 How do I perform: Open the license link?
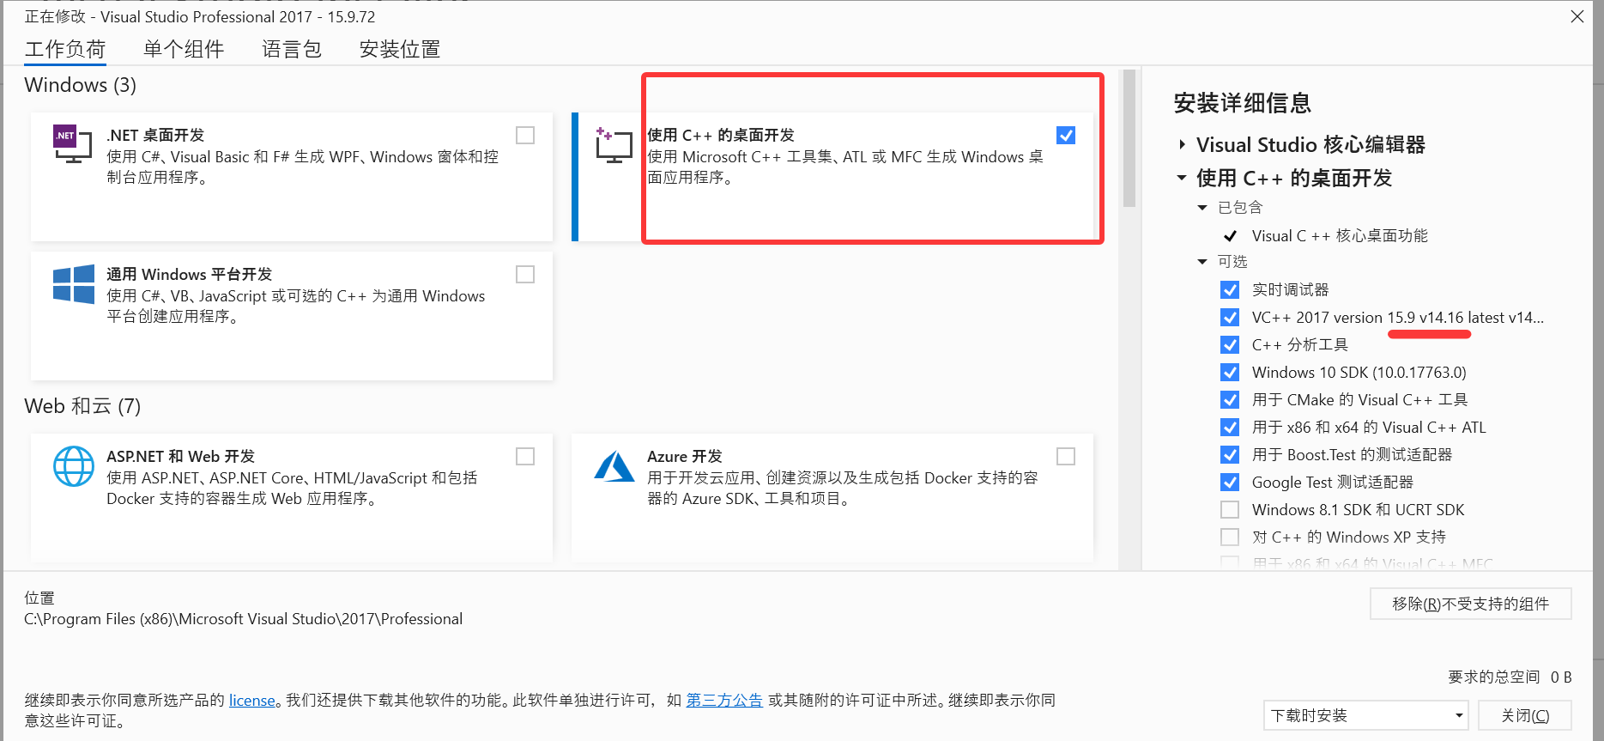pyautogui.click(x=252, y=701)
